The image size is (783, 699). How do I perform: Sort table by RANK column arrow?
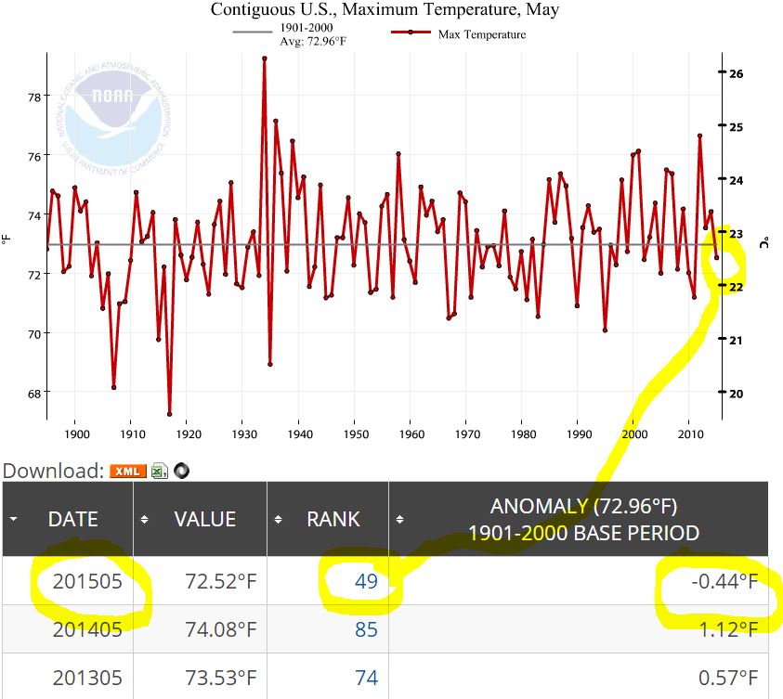(277, 519)
